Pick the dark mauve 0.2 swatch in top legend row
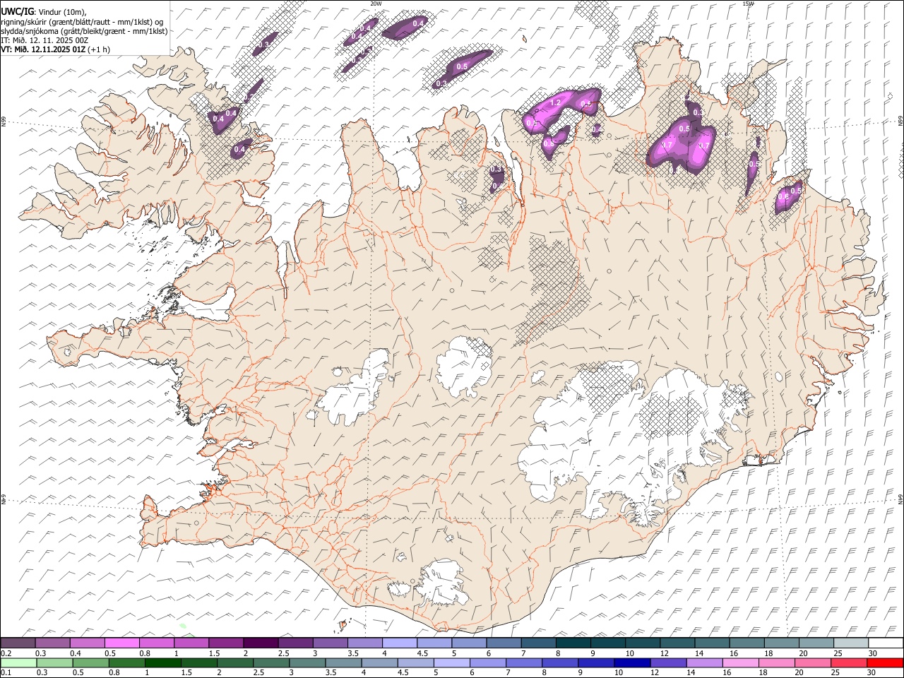Viewport: 904px width, 678px height. (18, 643)
